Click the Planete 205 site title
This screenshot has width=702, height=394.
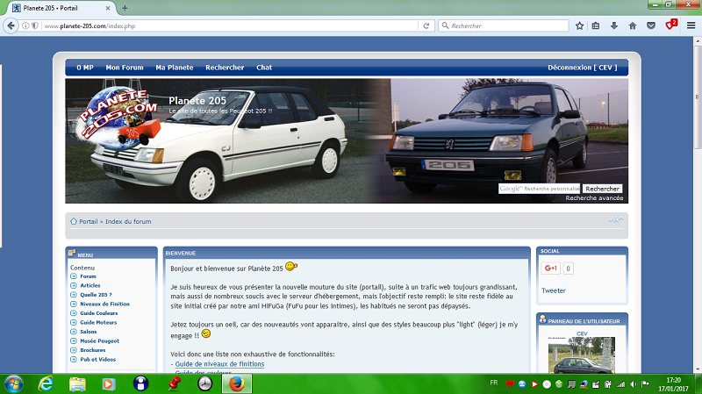click(197, 101)
